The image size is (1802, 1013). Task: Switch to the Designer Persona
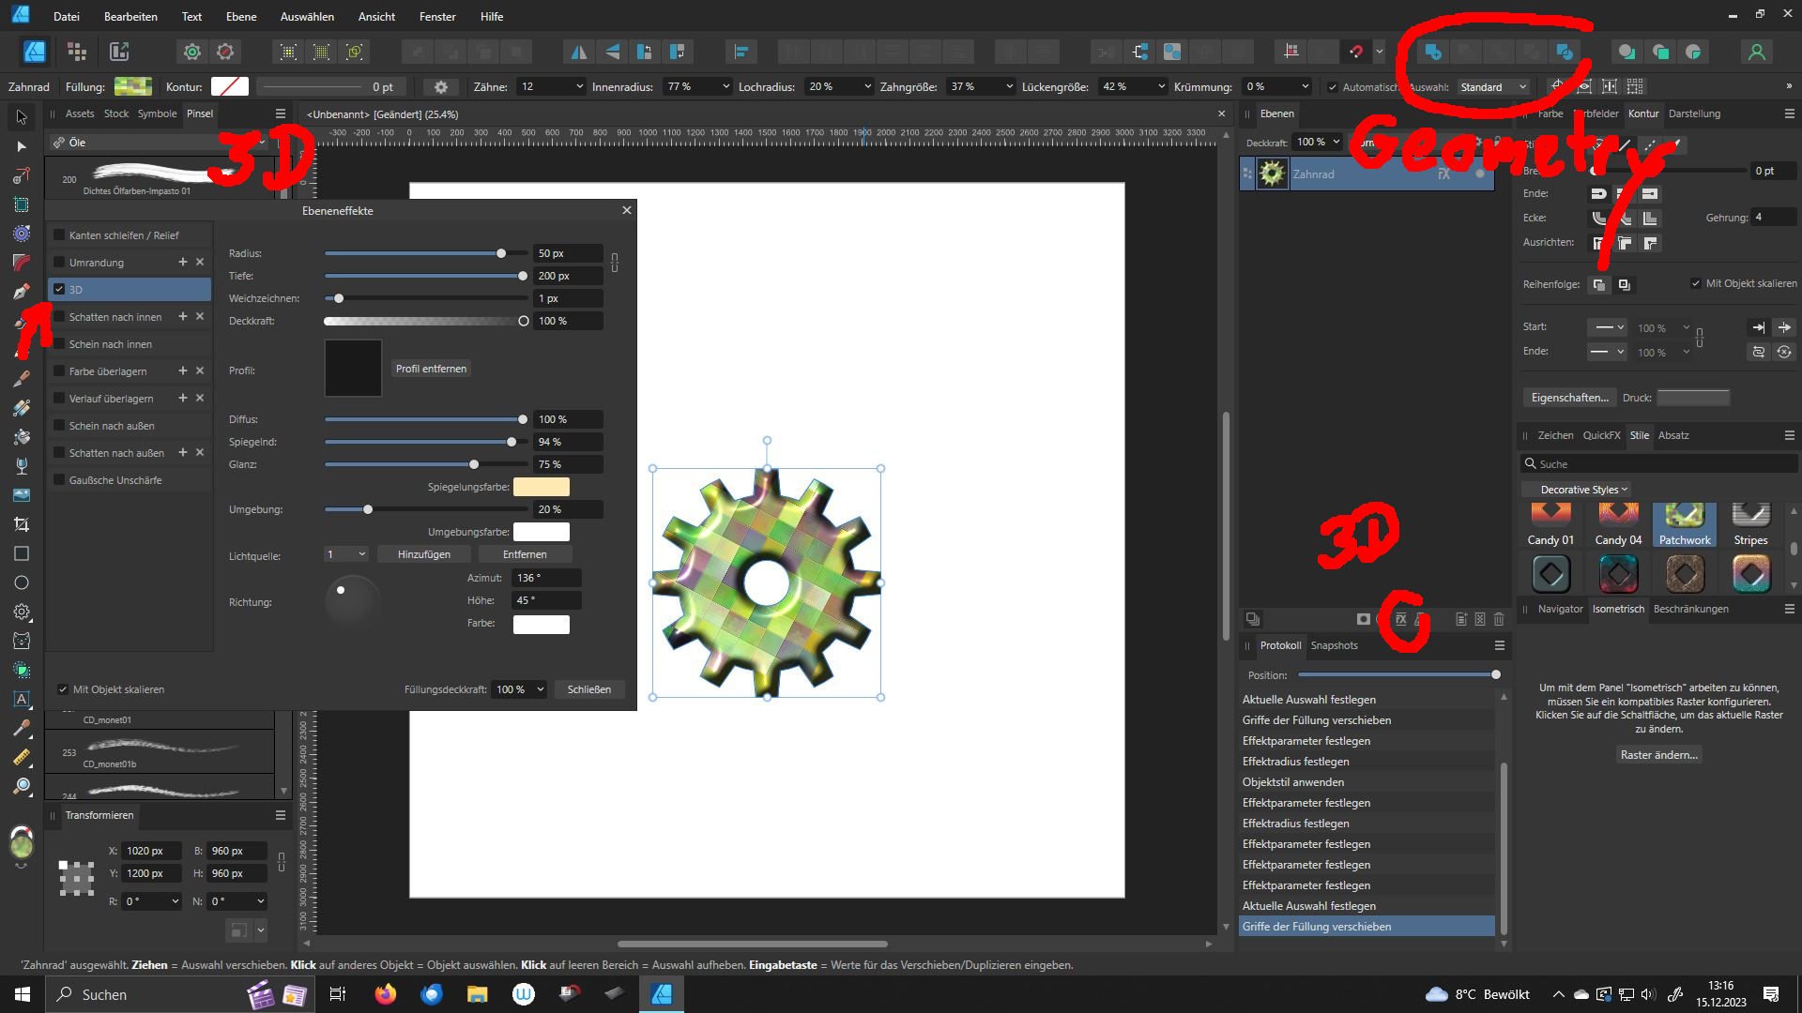(x=35, y=52)
